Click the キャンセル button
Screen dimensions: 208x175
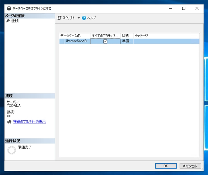coord(190,166)
